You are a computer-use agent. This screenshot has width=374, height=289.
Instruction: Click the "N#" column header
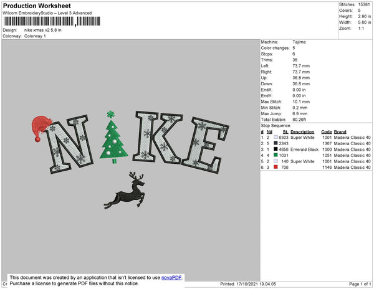coord(269,132)
